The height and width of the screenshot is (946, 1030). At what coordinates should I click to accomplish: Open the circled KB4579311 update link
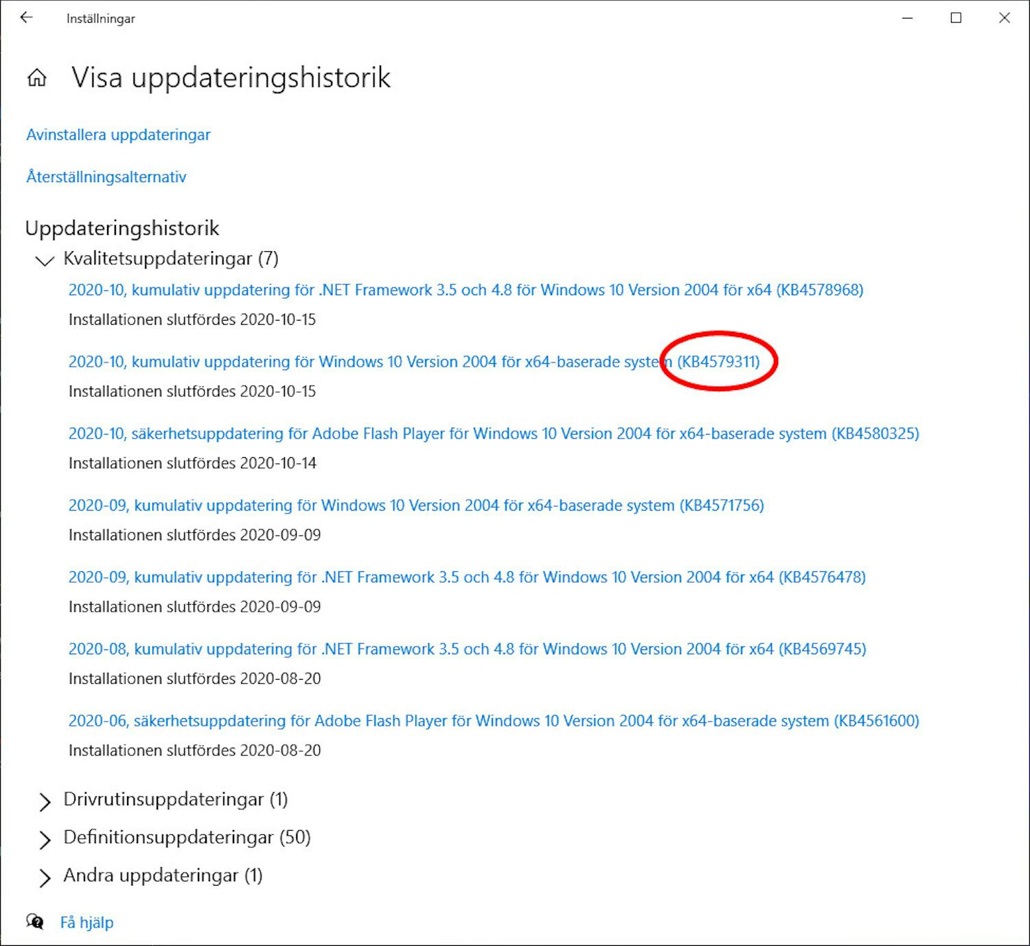718,362
